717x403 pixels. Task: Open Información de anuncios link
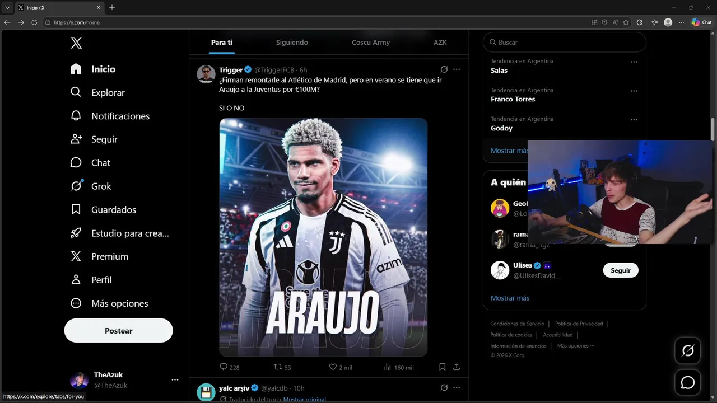(518, 346)
